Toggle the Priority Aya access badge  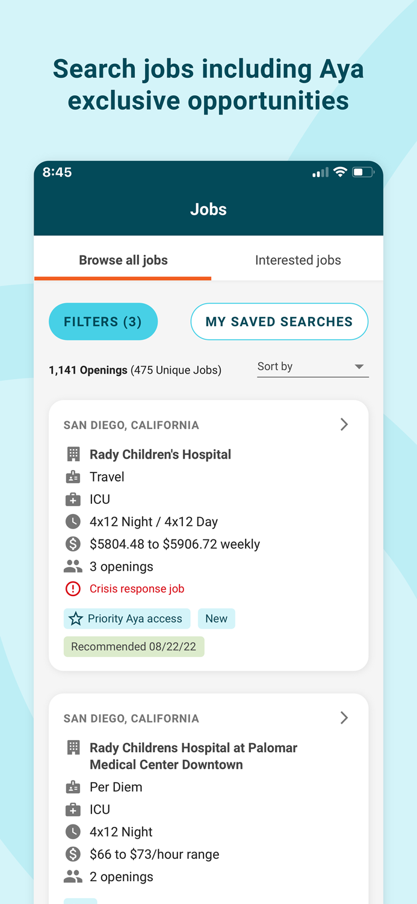point(126,618)
